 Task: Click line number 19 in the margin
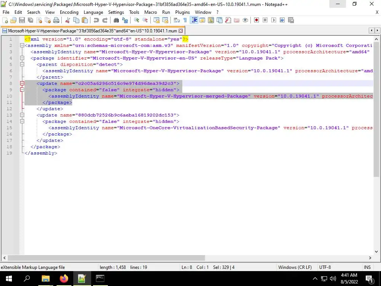point(9,153)
